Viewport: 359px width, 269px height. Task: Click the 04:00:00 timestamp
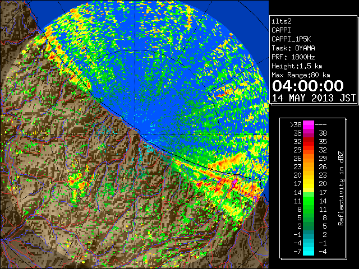(x=308, y=86)
